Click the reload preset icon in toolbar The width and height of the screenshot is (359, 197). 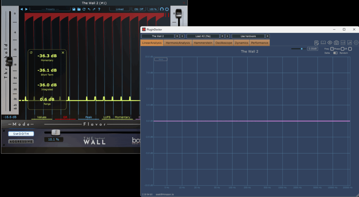point(84,9)
